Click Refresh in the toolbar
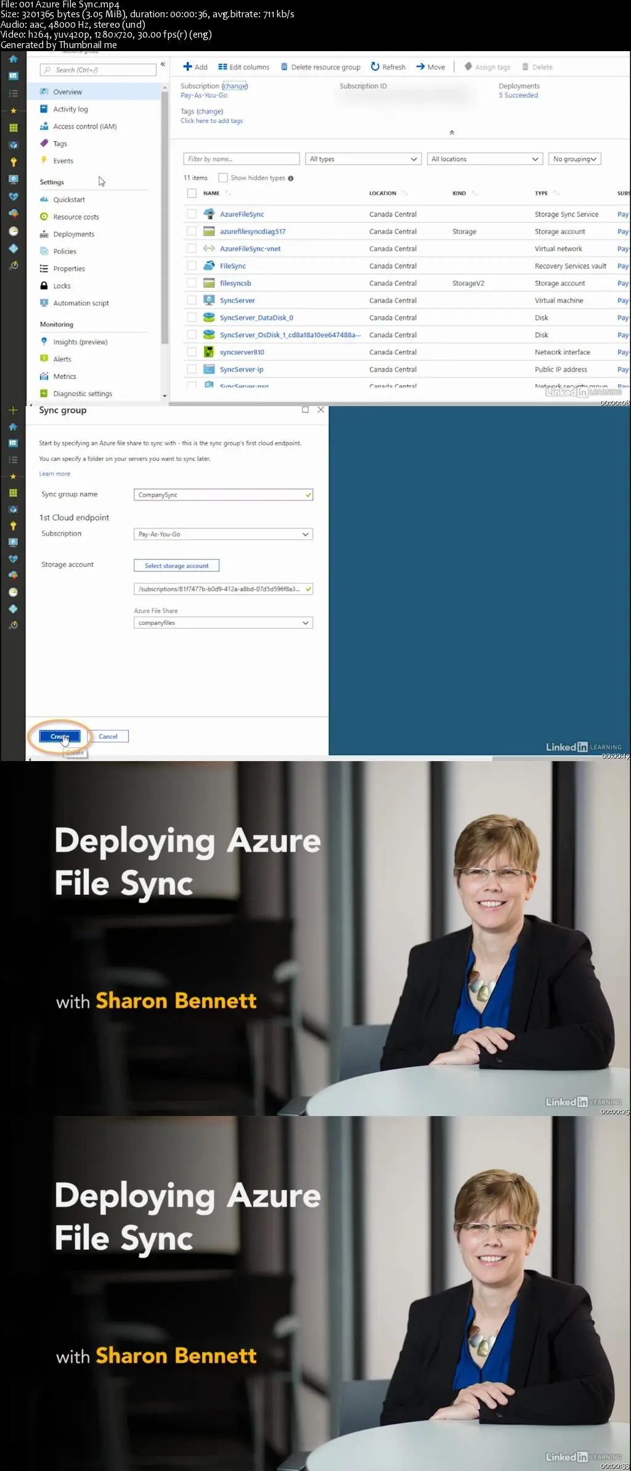The width and height of the screenshot is (631, 1471). click(388, 67)
